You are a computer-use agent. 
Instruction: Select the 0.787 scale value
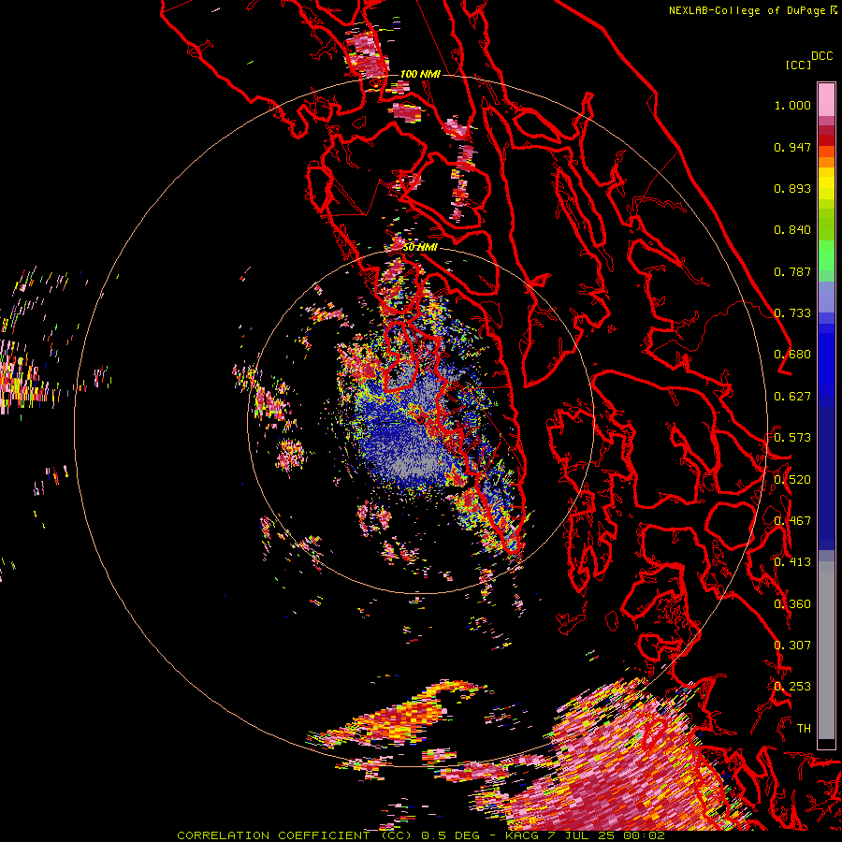tap(792, 271)
